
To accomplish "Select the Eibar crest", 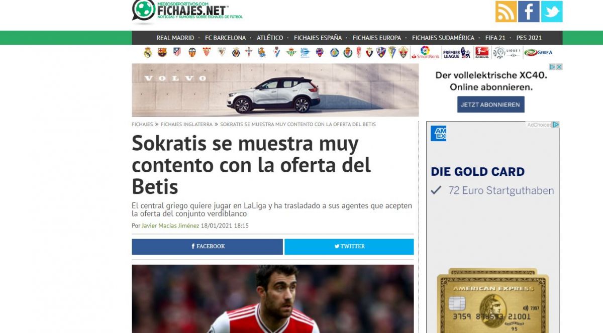I will [x=277, y=52].
